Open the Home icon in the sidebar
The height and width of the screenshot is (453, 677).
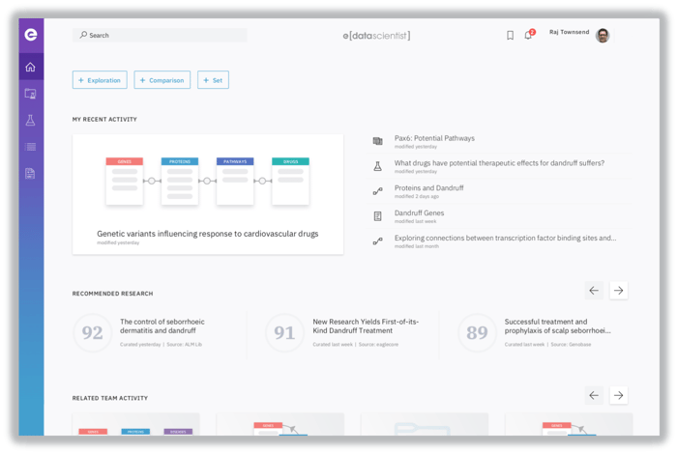[30, 67]
